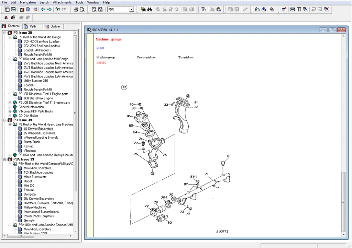Viewport: 352px width, 248px height.
Task: Click the tile windows vertically icon
Action: tap(299, 9)
